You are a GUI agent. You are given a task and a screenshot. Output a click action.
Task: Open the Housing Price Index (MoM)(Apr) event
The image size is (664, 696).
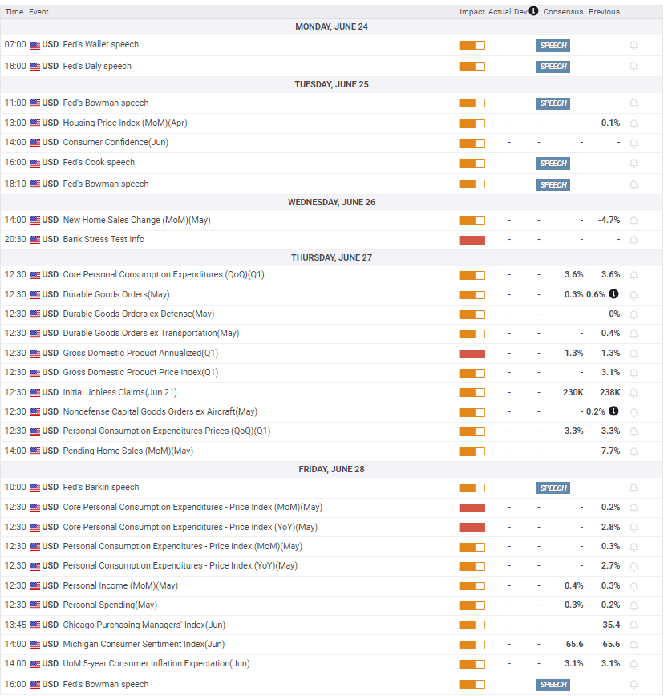[x=125, y=123]
